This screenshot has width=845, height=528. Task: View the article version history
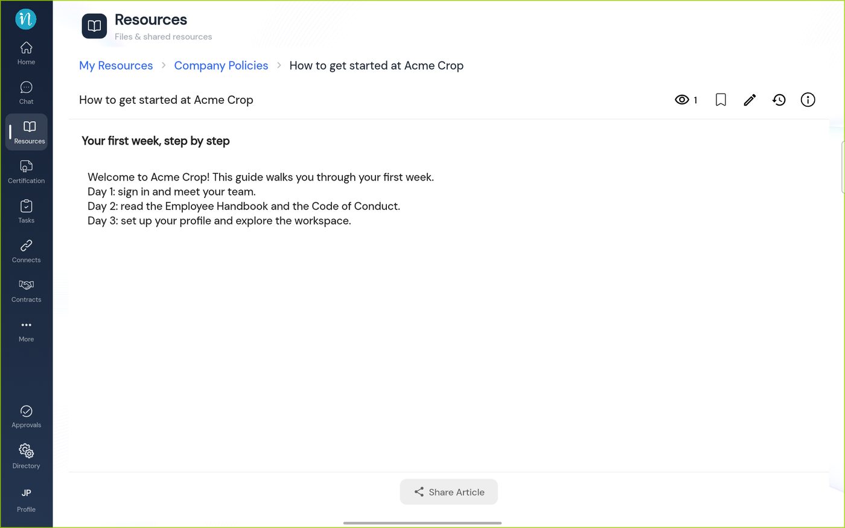coord(779,100)
